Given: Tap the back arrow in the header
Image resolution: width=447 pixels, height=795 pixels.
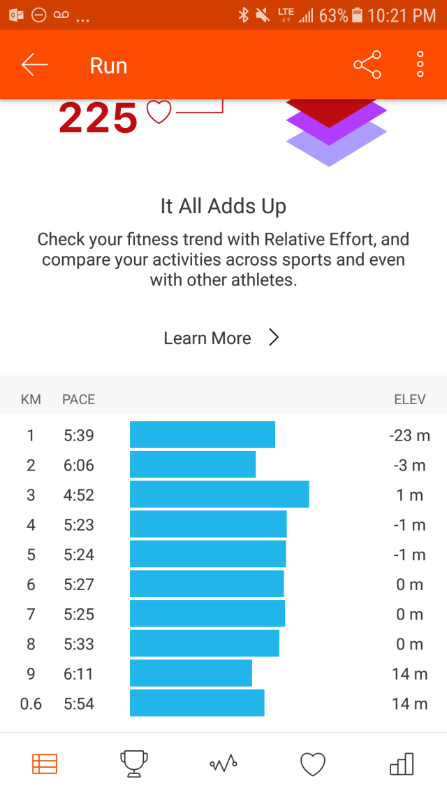Looking at the screenshot, I should [34, 65].
